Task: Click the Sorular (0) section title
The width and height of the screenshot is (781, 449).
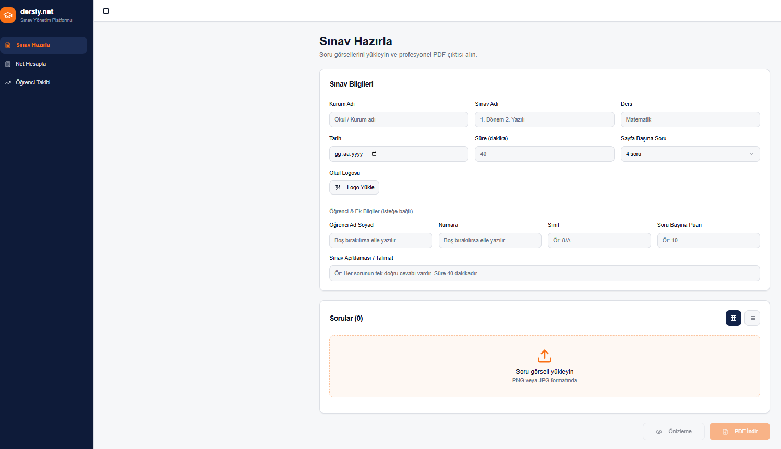Action: (346, 318)
